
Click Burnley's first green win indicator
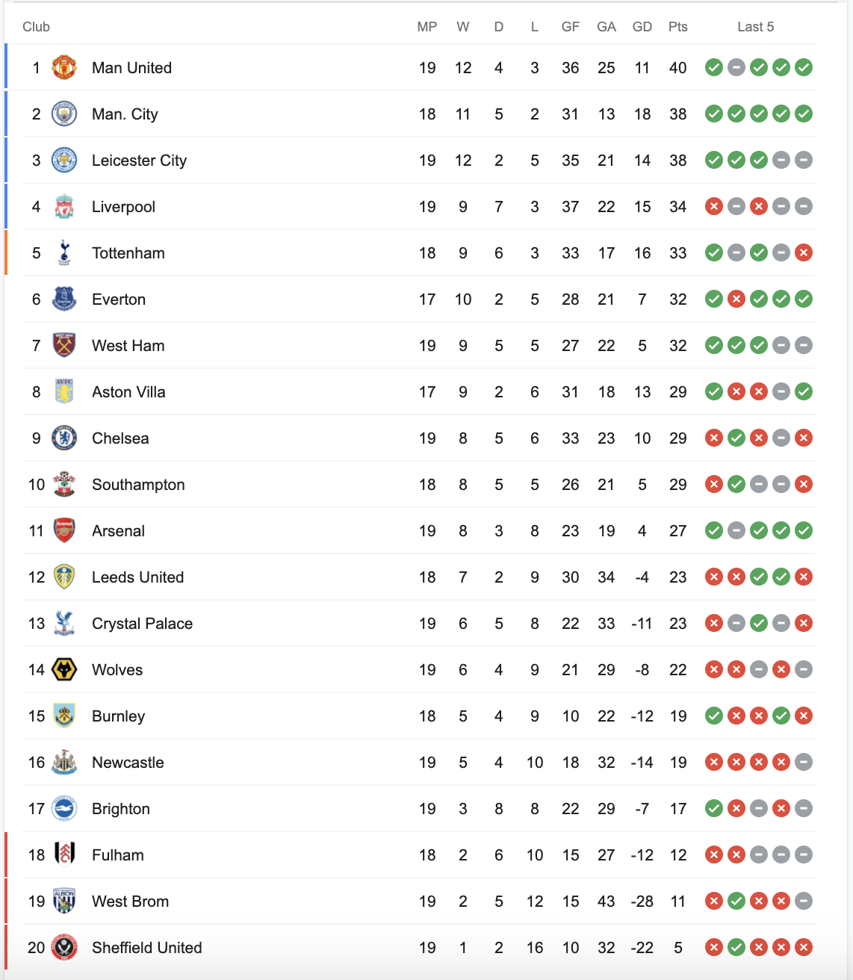(x=714, y=716)
